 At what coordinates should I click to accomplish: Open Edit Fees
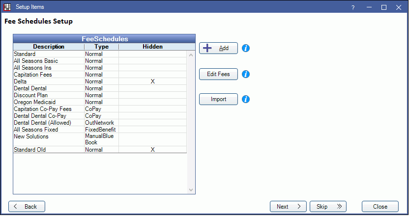coord(218,74)
